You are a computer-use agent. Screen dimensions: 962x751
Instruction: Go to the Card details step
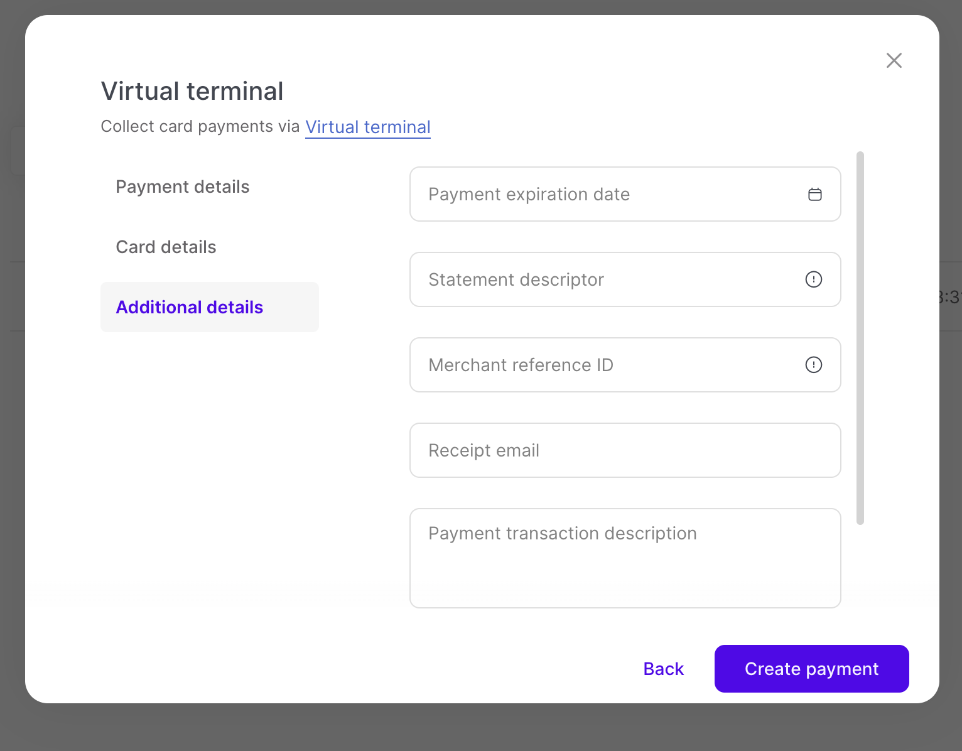click(166, 247)
